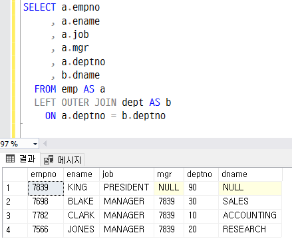Click the NULL dname cell in row 1
The image size is (292, 241).
(x=250, y=188)
